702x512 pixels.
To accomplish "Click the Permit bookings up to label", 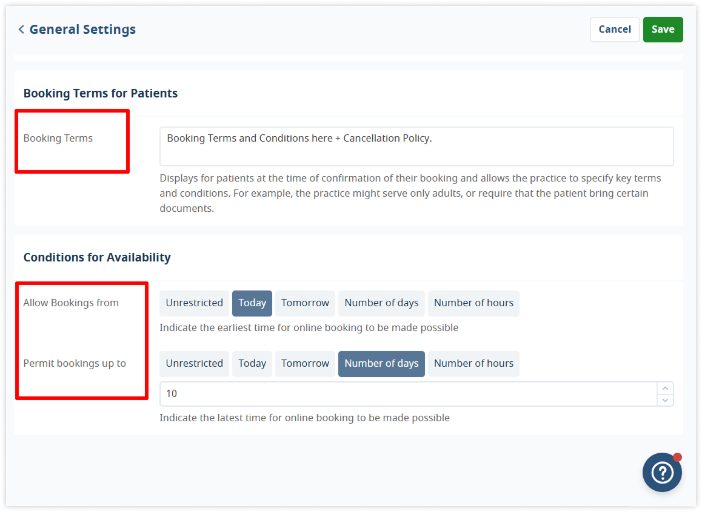I will point(75,364).
